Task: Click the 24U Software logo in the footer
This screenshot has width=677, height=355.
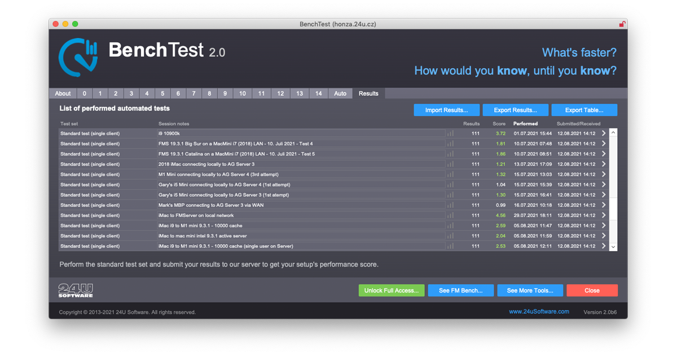Action: pos(75,290)
